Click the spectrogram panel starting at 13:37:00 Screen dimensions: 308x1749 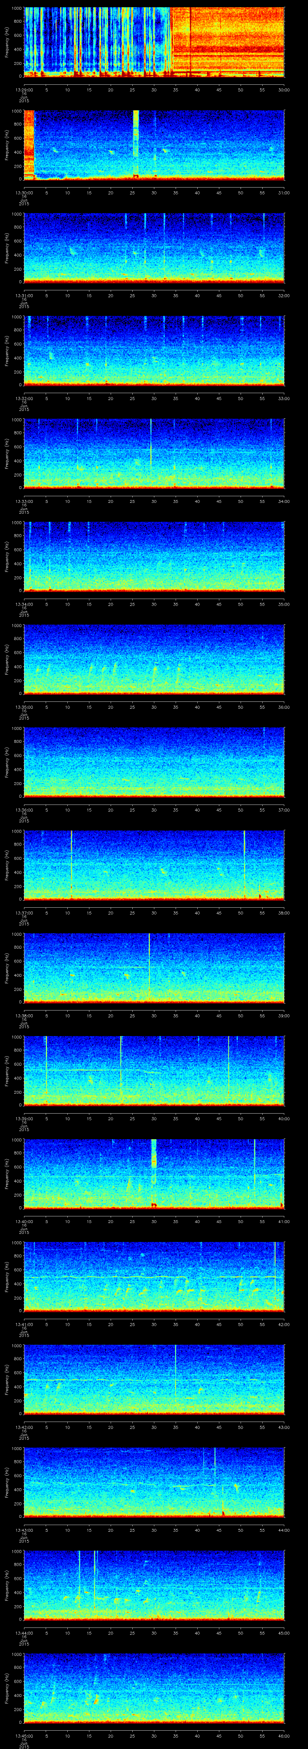154,865
